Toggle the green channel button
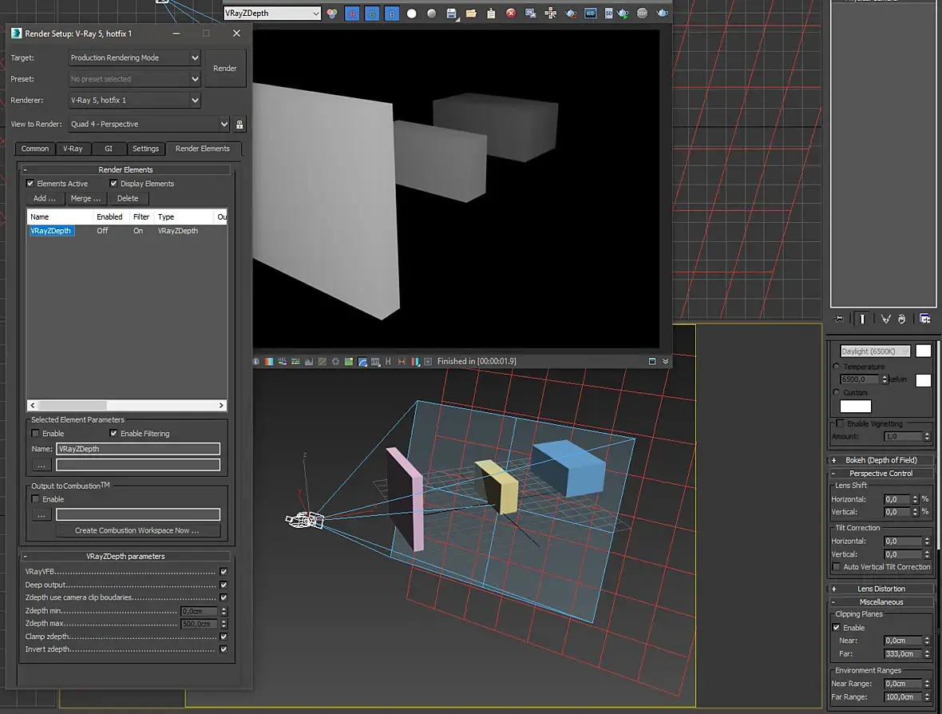 tap(372, 14)
